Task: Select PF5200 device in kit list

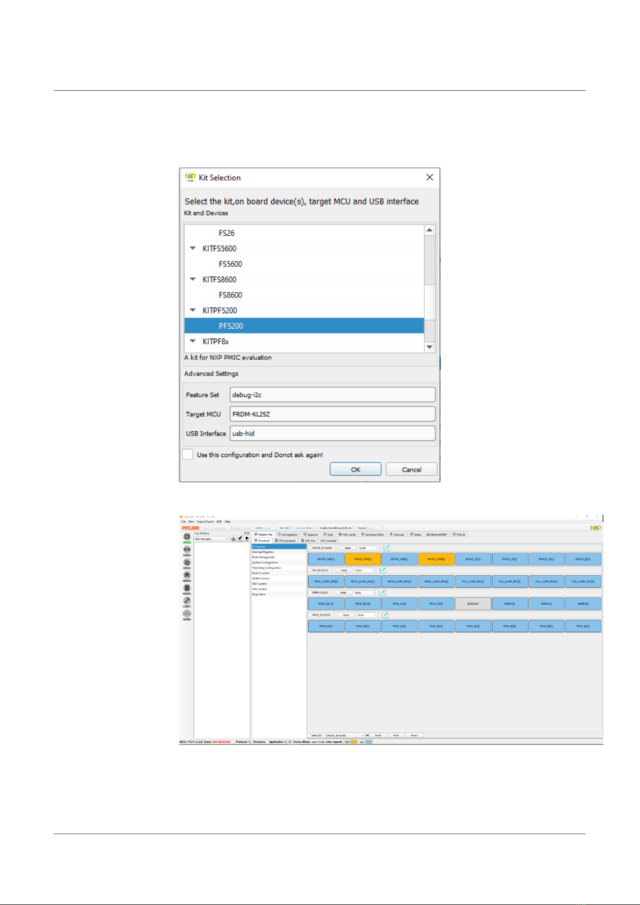Action: point(304,325)
